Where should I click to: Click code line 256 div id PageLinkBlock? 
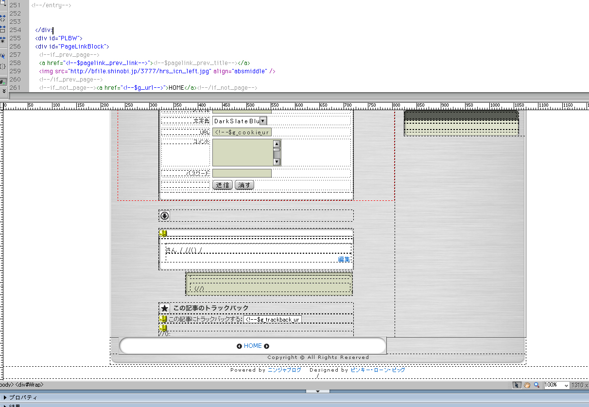click(72, 46)
